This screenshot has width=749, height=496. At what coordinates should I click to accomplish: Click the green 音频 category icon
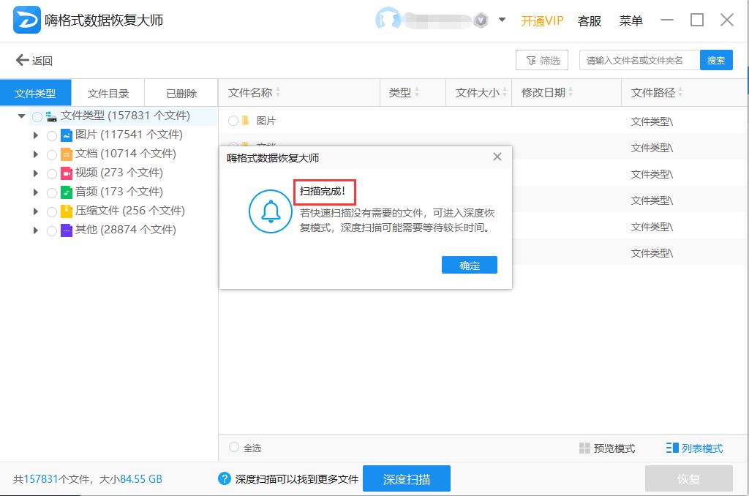(x=67, y=192)
